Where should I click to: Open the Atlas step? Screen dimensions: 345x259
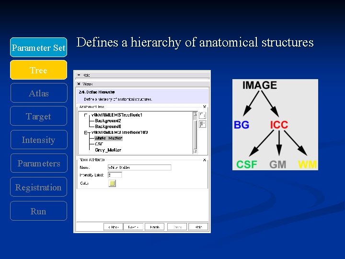39,93
